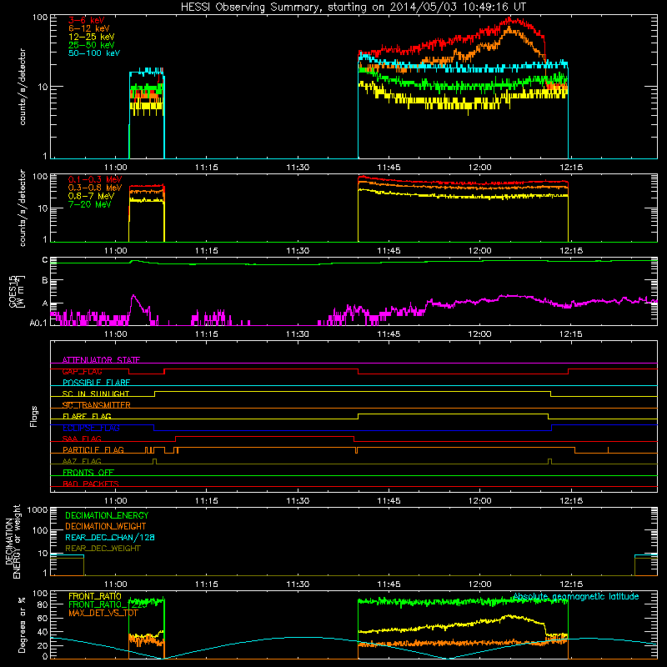The height and width of the screenshot is (667, 667).
Task: Click the 11:15 tick label under GOES panel
Action: 206,334
